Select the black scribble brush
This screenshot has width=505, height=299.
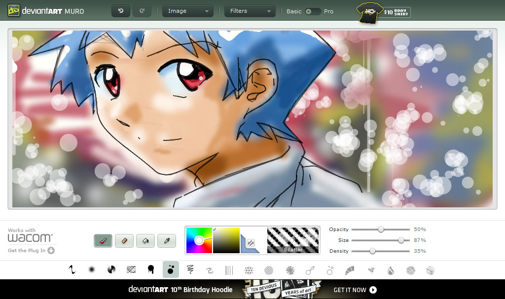pos(190,270)
